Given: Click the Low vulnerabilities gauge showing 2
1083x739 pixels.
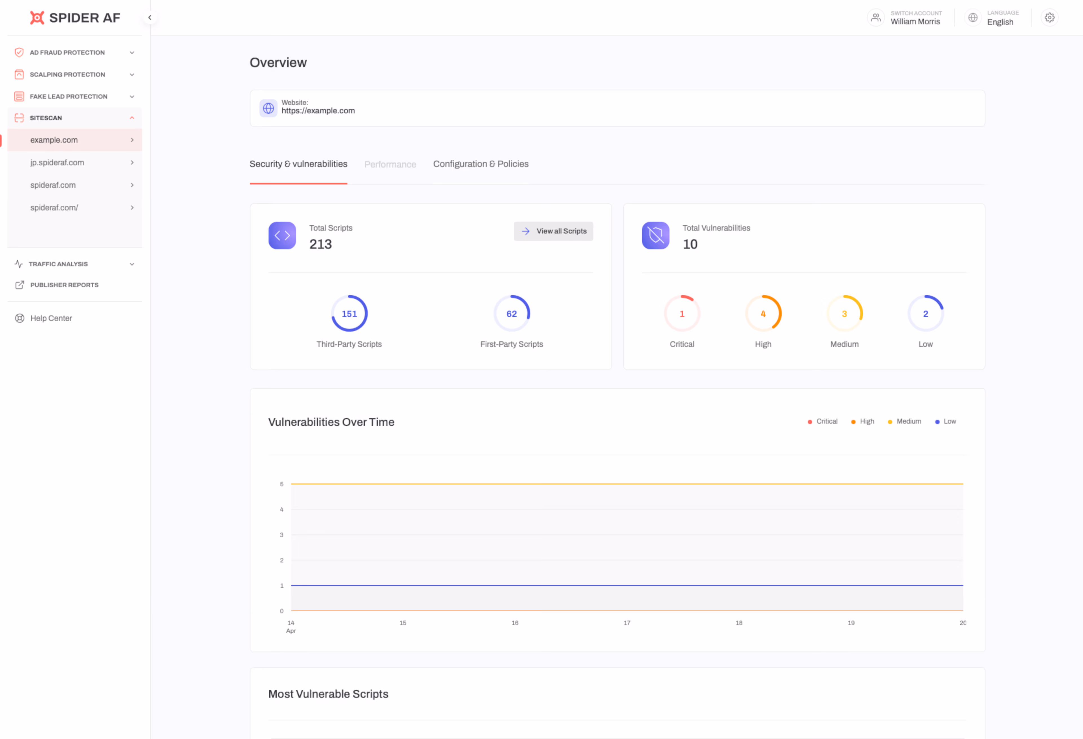Looking at the screenshot, I should click(926, 314).
